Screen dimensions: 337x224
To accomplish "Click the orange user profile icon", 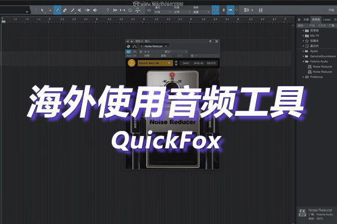I will point(131,63).
